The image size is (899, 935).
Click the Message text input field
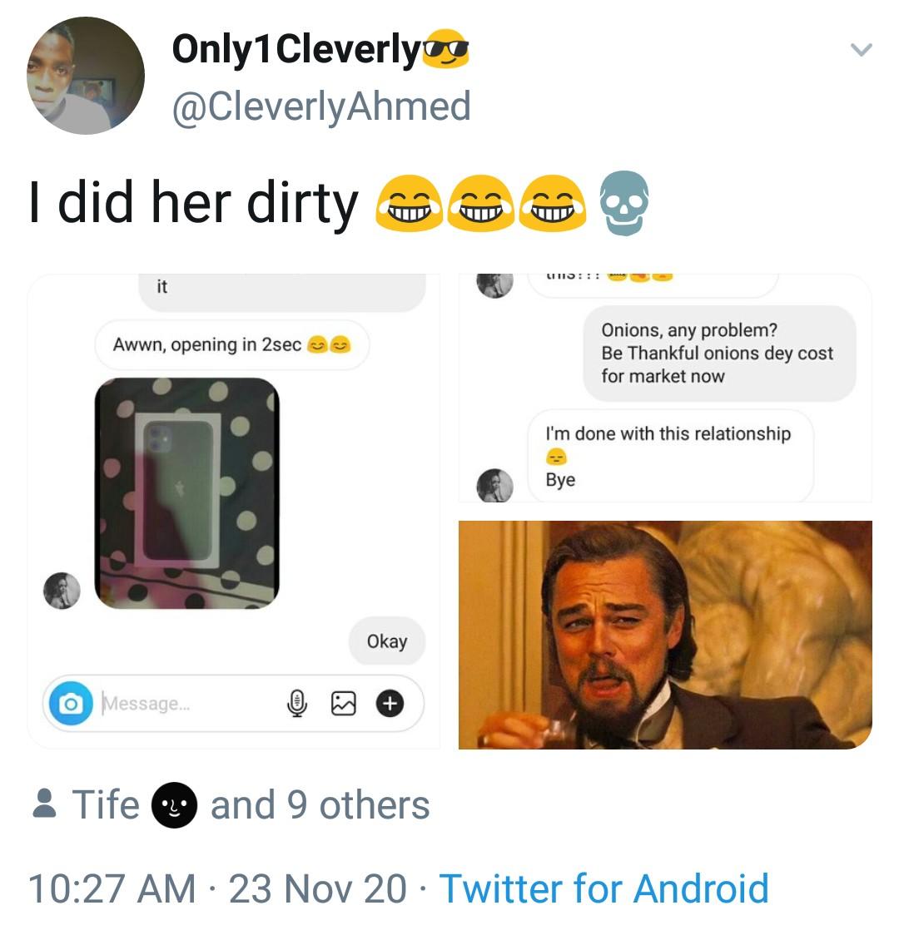(x=183, y=704)
